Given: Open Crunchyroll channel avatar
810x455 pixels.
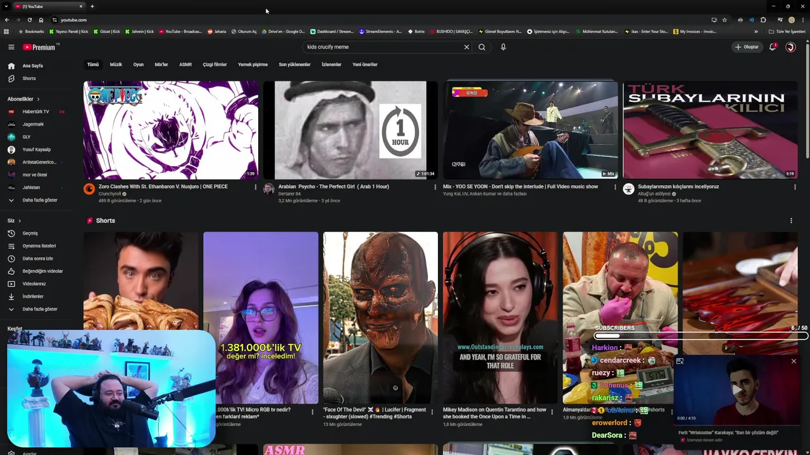Looking at the screenshot, I should click(89, 189).
